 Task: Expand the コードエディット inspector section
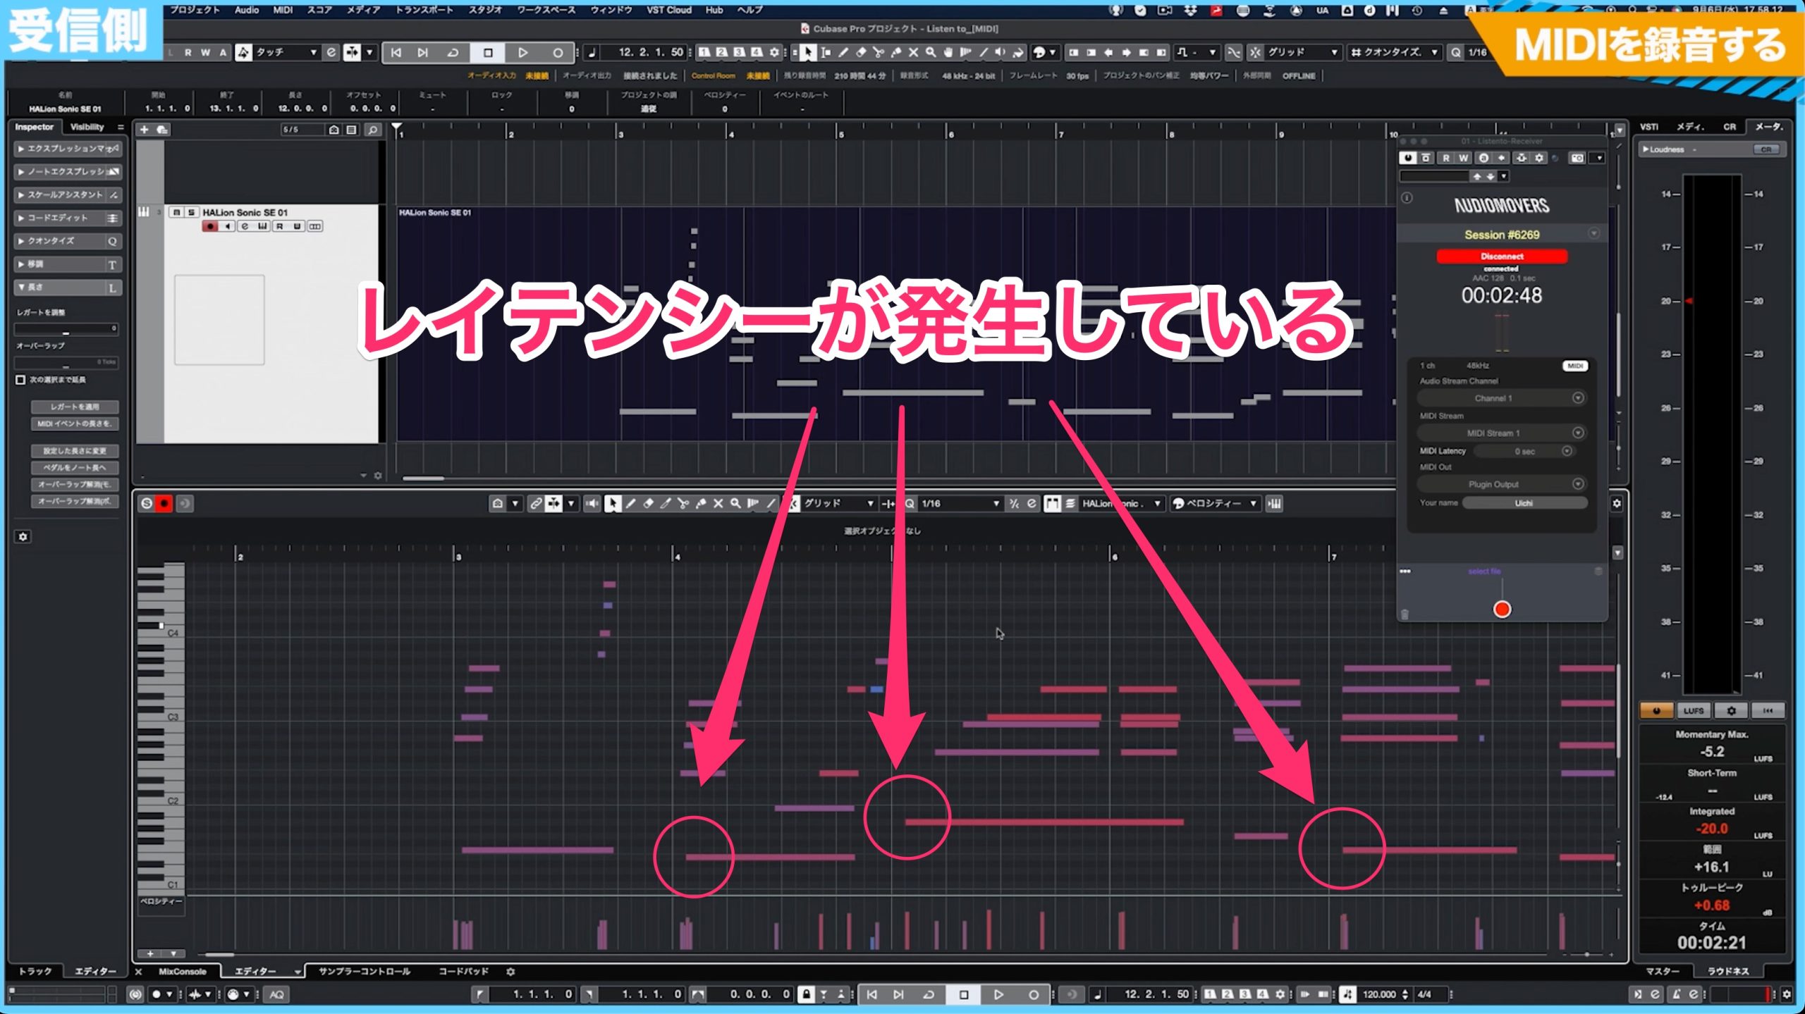tap(68, 218)
